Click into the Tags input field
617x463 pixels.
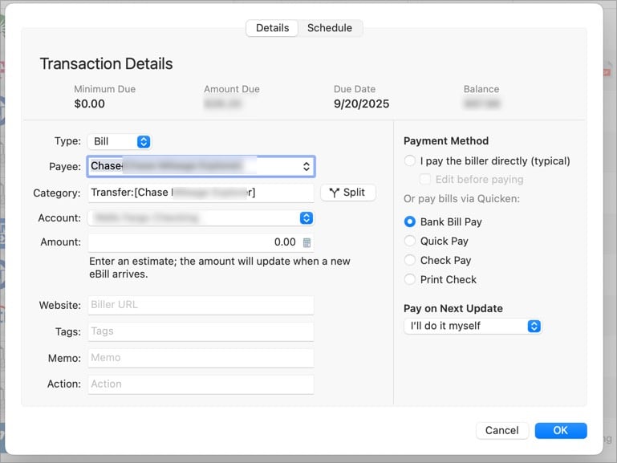[201, 331]
